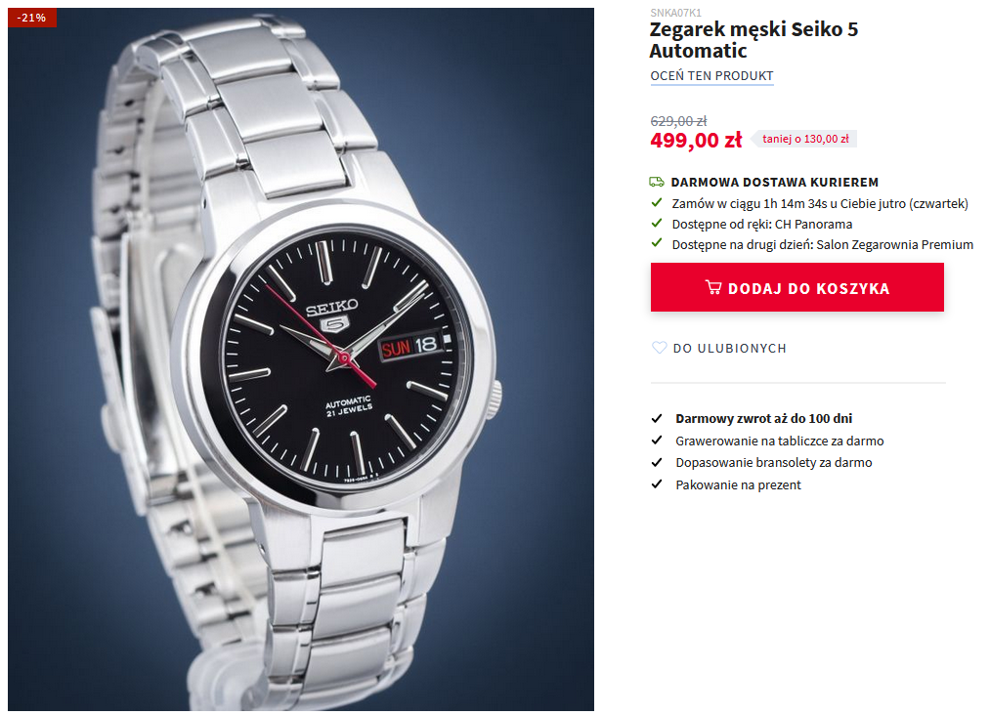Viewport: 990px width, 715px height.
Task: Click the checkmark next to free engraving
Action: (x=657, y=441)
